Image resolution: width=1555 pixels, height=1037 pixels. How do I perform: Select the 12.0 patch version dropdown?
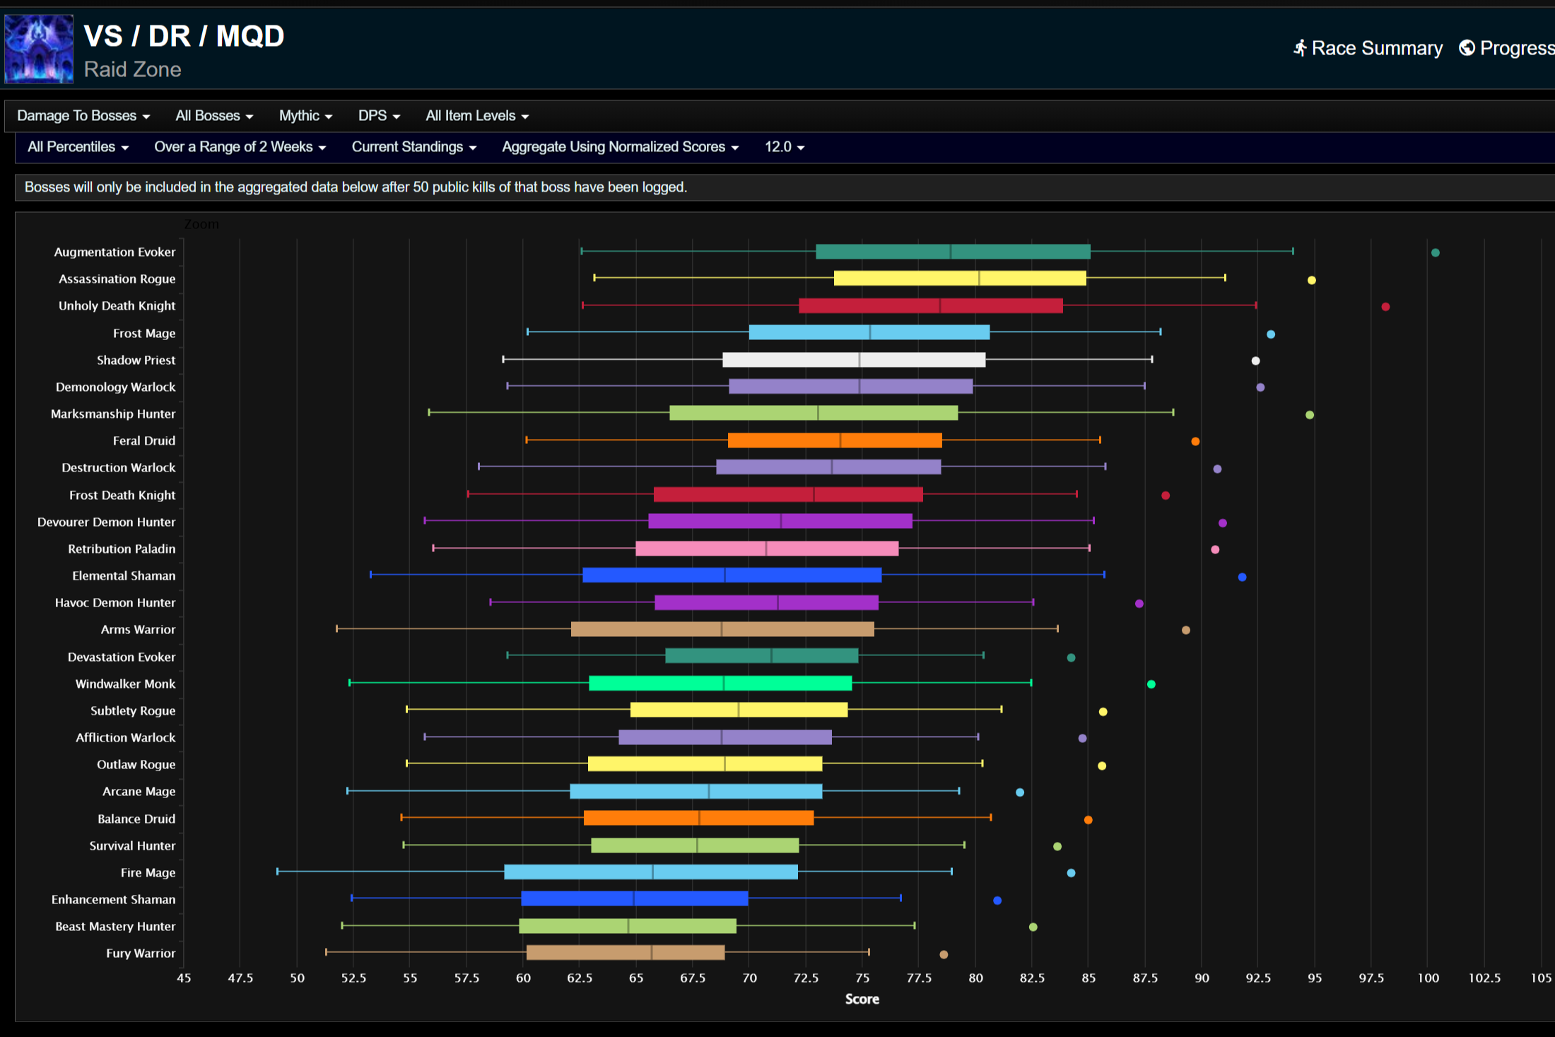pos(784,147)
